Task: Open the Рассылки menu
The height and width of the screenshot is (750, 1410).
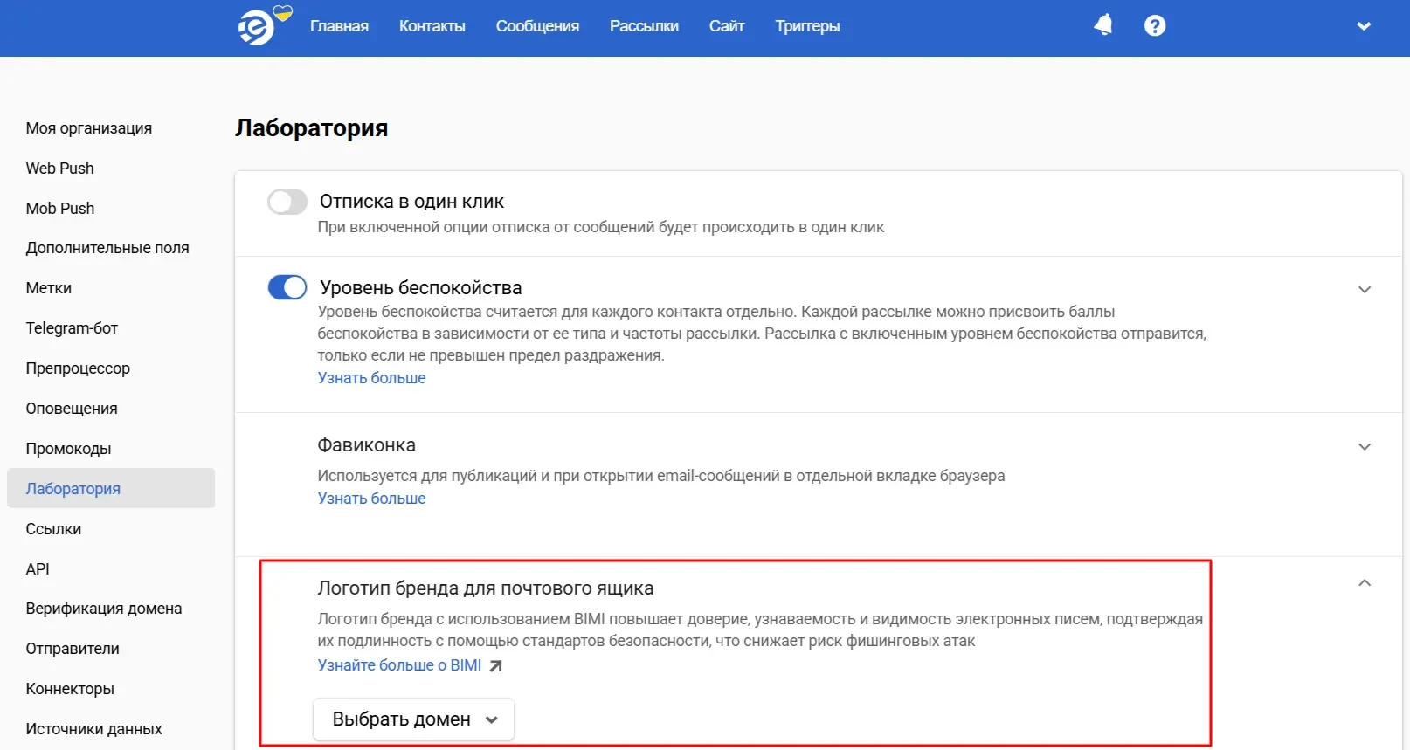Action: click(x=644, y=26)
